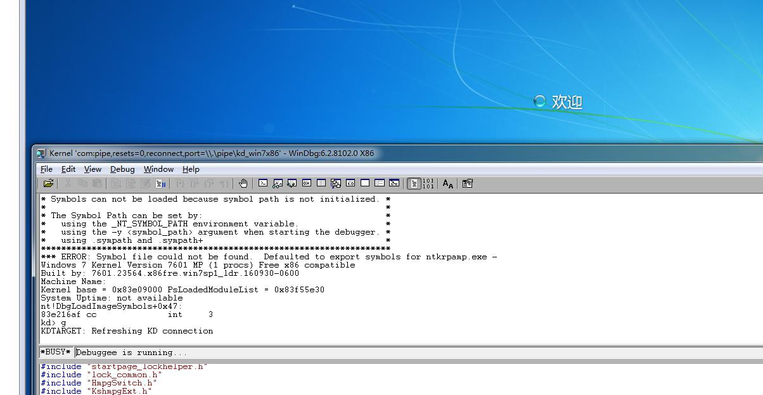Open the Disassembly window icon
The image size is (763, 395).
click(350, 184)
